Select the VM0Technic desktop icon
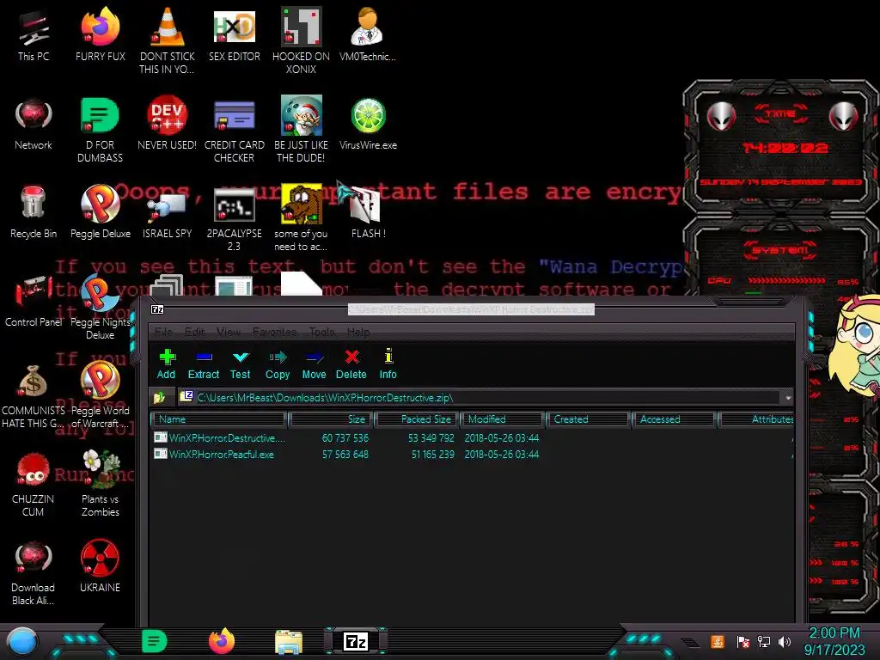The image size is (880, 660). (368, 34)
